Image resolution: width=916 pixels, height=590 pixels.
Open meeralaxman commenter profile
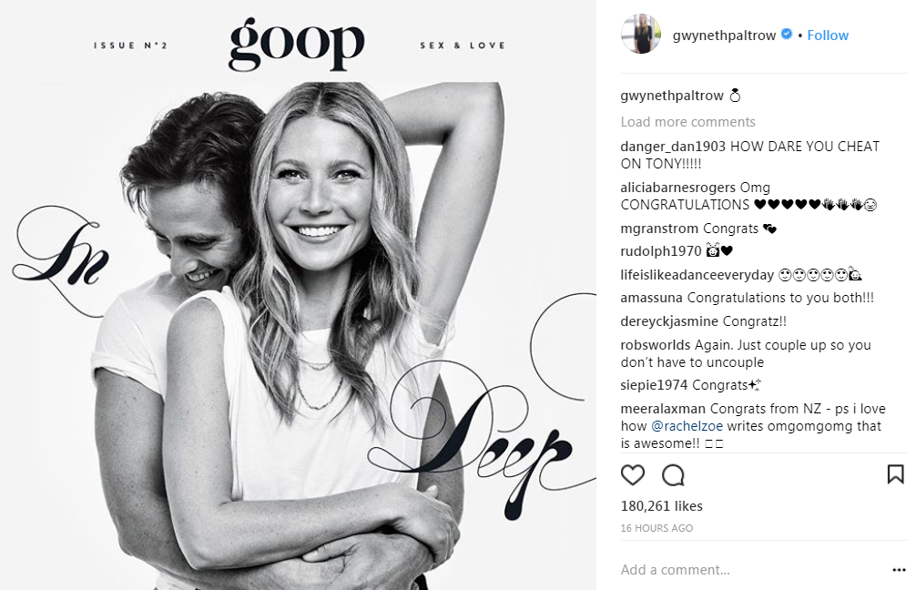[663, 408]
